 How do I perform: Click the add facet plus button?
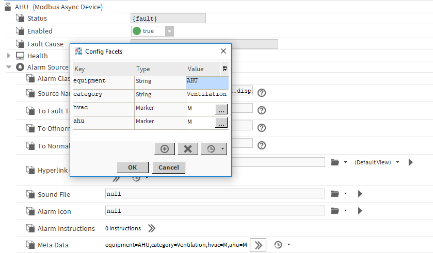click(x=165, y=148)
